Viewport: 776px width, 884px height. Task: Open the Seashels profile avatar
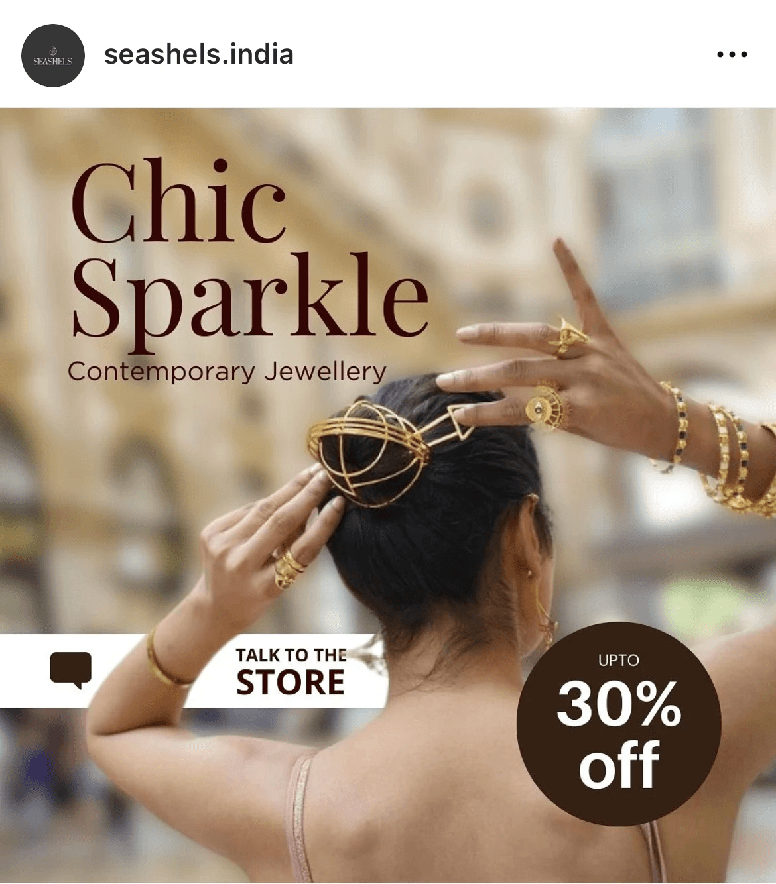point(53,56)
